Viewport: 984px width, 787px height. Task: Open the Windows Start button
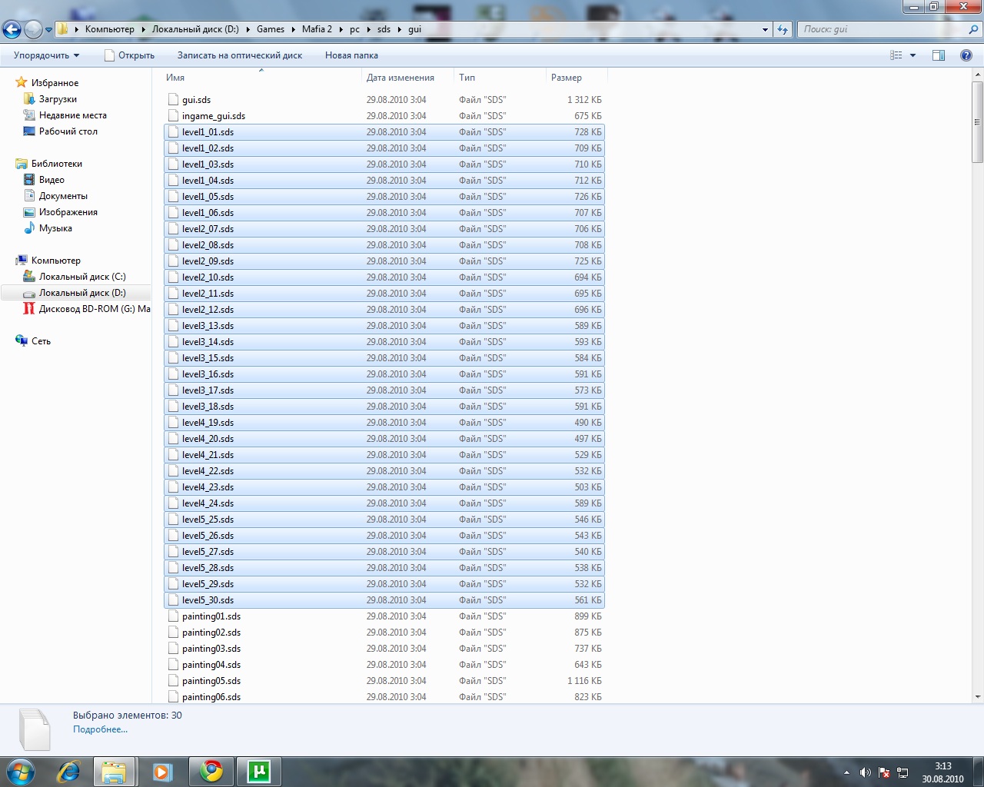(x=21, y=771)
